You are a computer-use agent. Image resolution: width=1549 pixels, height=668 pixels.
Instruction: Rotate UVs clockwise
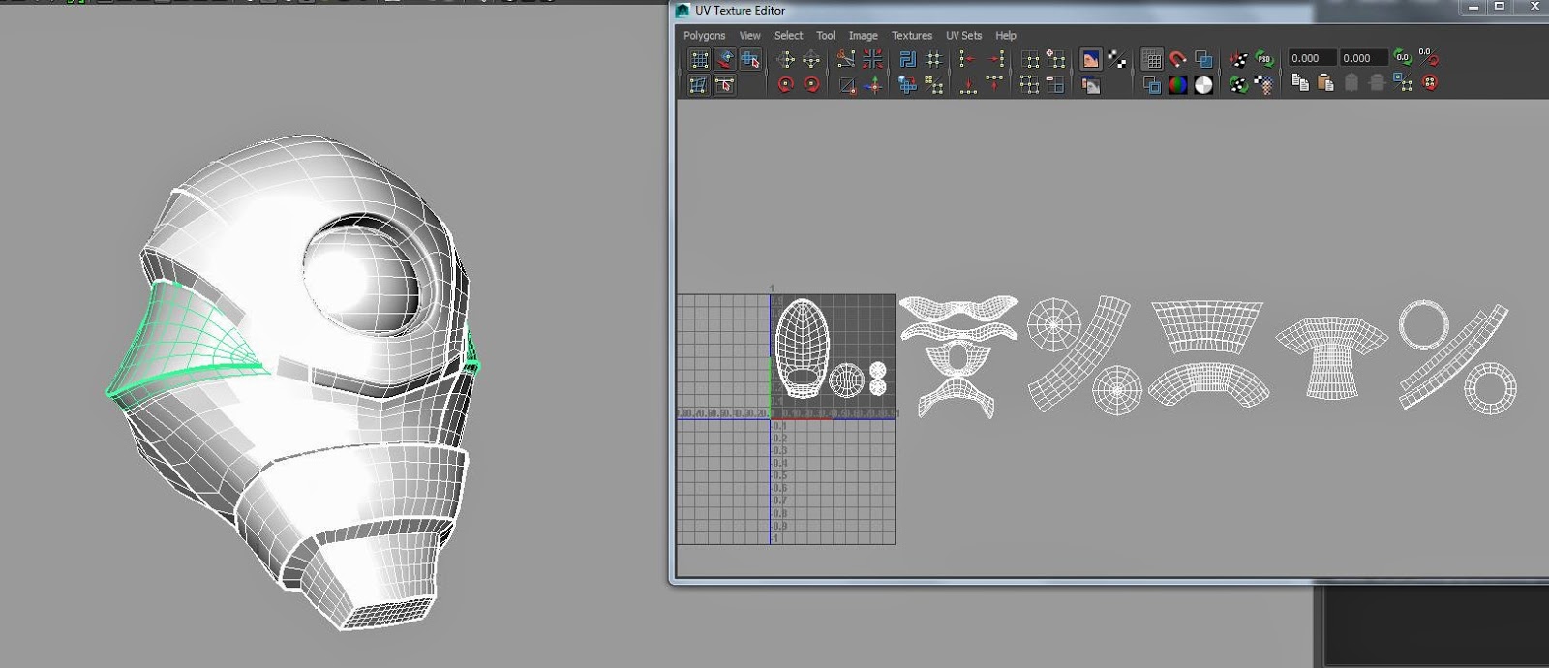pos(811,85)
